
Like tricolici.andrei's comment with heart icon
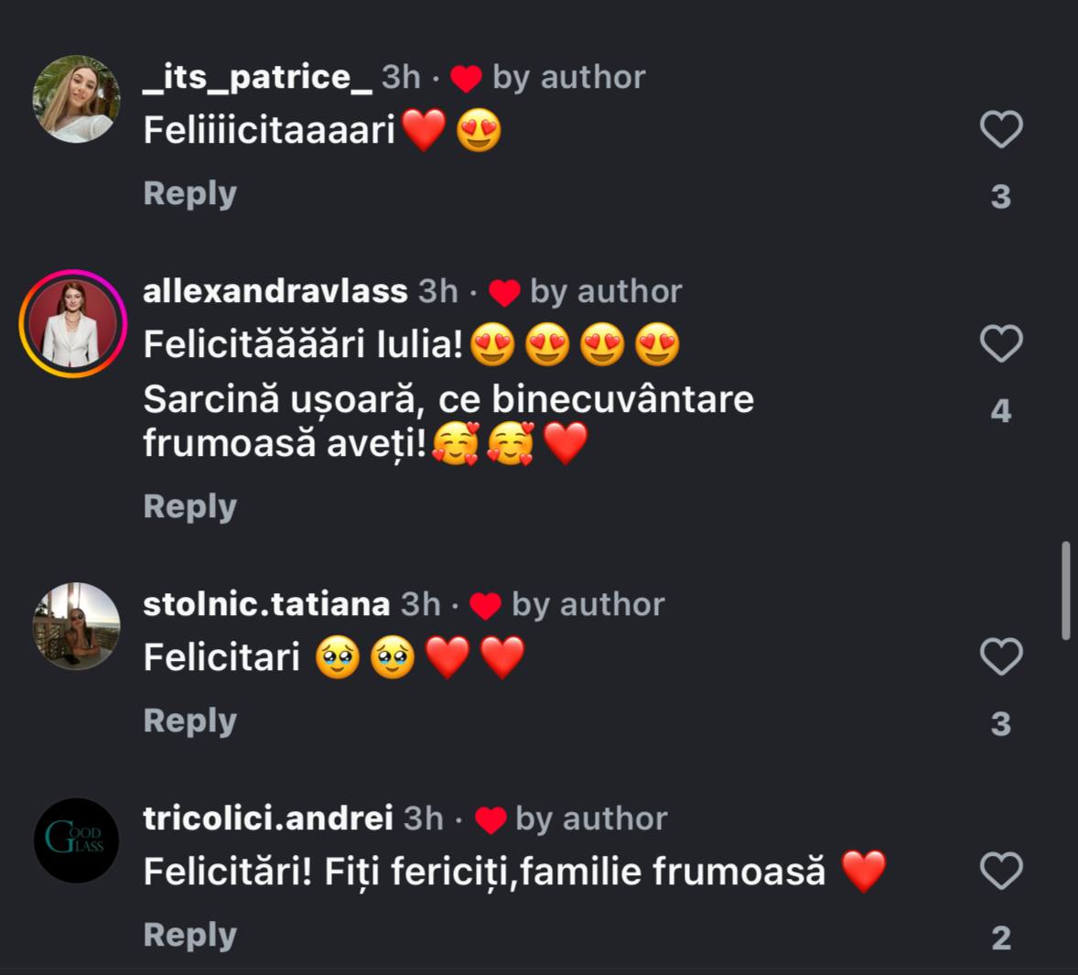click(1001, 871)
